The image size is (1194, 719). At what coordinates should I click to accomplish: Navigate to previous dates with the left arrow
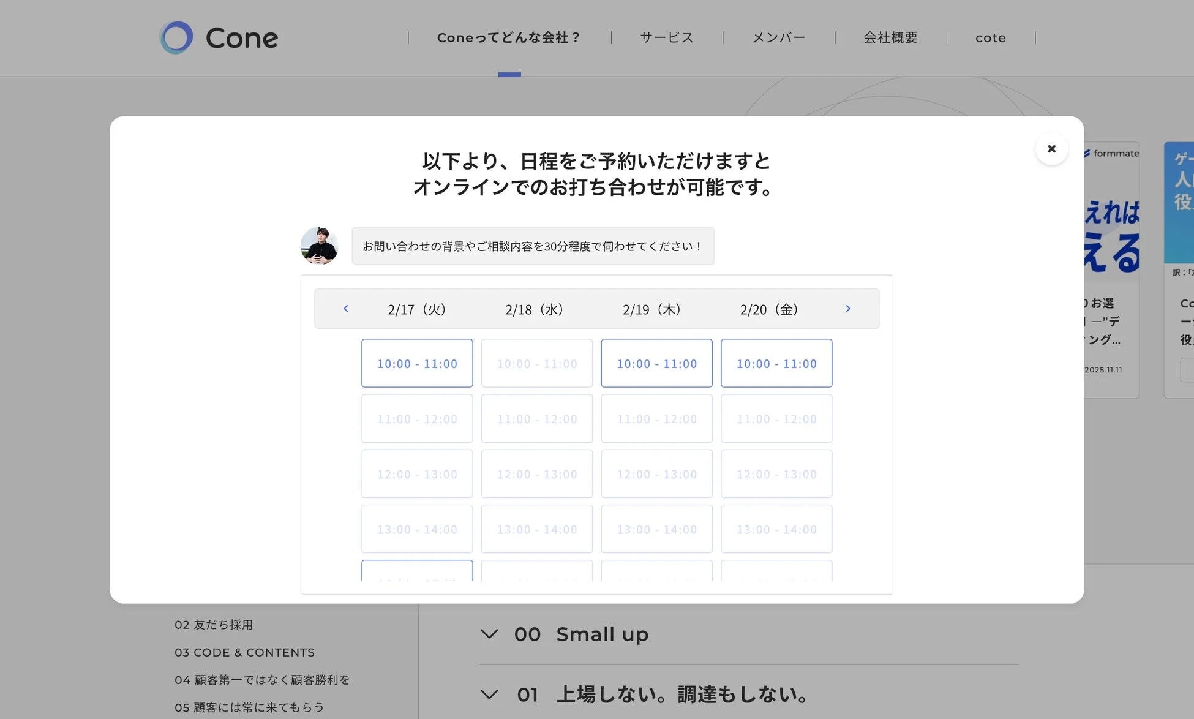[346, 309]
